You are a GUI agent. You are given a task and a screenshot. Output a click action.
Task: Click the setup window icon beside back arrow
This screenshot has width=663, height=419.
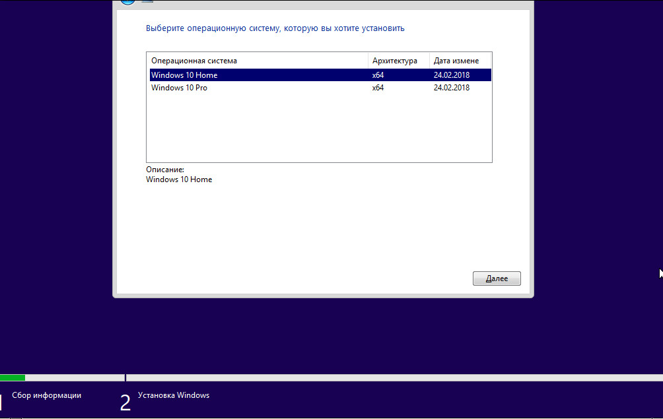(x=147, y=1)
